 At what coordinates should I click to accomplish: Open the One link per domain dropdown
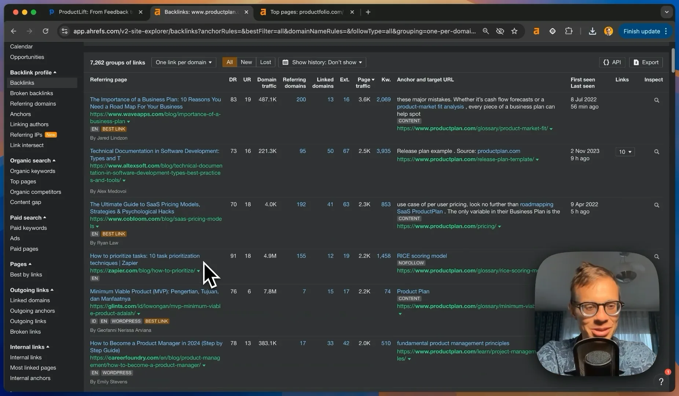[x=184, y=62]
